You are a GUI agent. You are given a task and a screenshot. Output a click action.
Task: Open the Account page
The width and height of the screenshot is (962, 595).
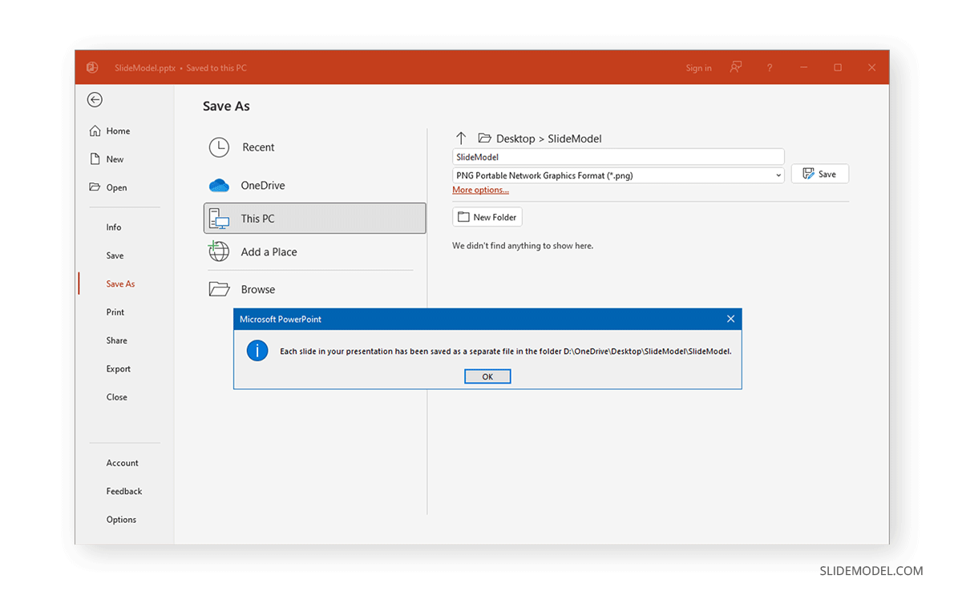(x=122, y=463)
